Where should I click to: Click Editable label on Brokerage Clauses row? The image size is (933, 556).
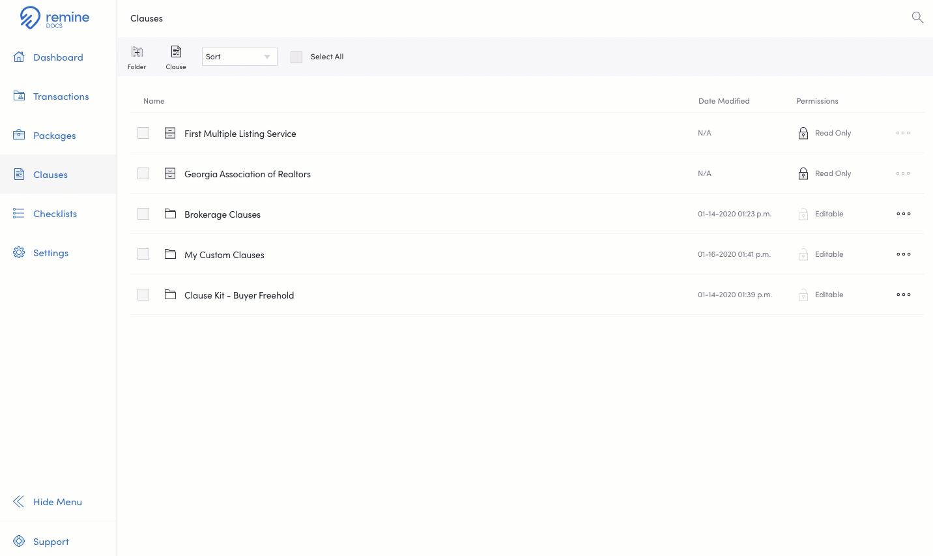pos(829,214)
